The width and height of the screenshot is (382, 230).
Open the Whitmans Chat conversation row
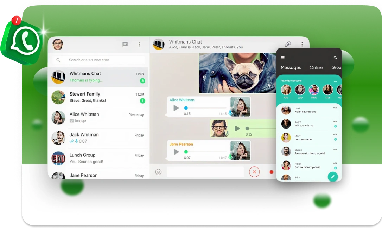[x=98, y=77]
